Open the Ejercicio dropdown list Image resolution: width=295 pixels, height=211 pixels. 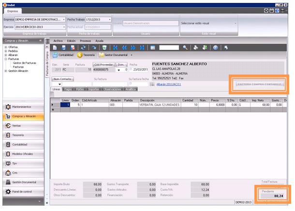[64, 27]
